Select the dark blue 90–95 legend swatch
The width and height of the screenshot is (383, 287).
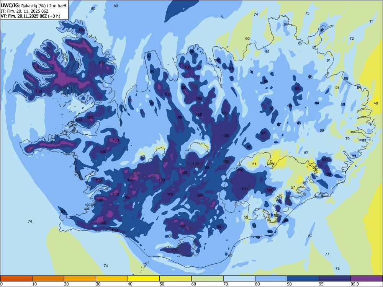pyautogui.click(x=303, y=279)
